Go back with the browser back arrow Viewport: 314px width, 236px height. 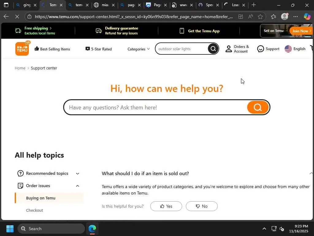click(x=6, y=17)
